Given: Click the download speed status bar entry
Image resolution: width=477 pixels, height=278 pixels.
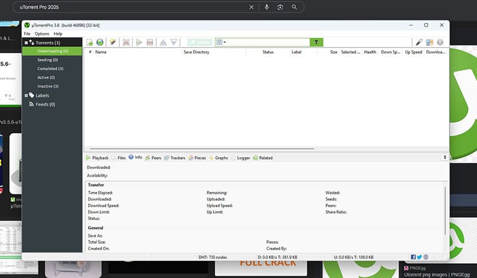Looking at the screenshot, I should point(277,257).
